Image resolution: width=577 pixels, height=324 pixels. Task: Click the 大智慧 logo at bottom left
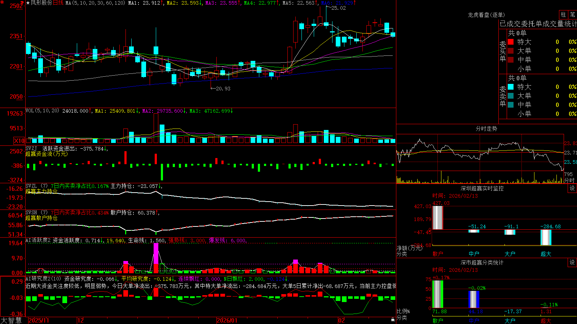(11, 320)
